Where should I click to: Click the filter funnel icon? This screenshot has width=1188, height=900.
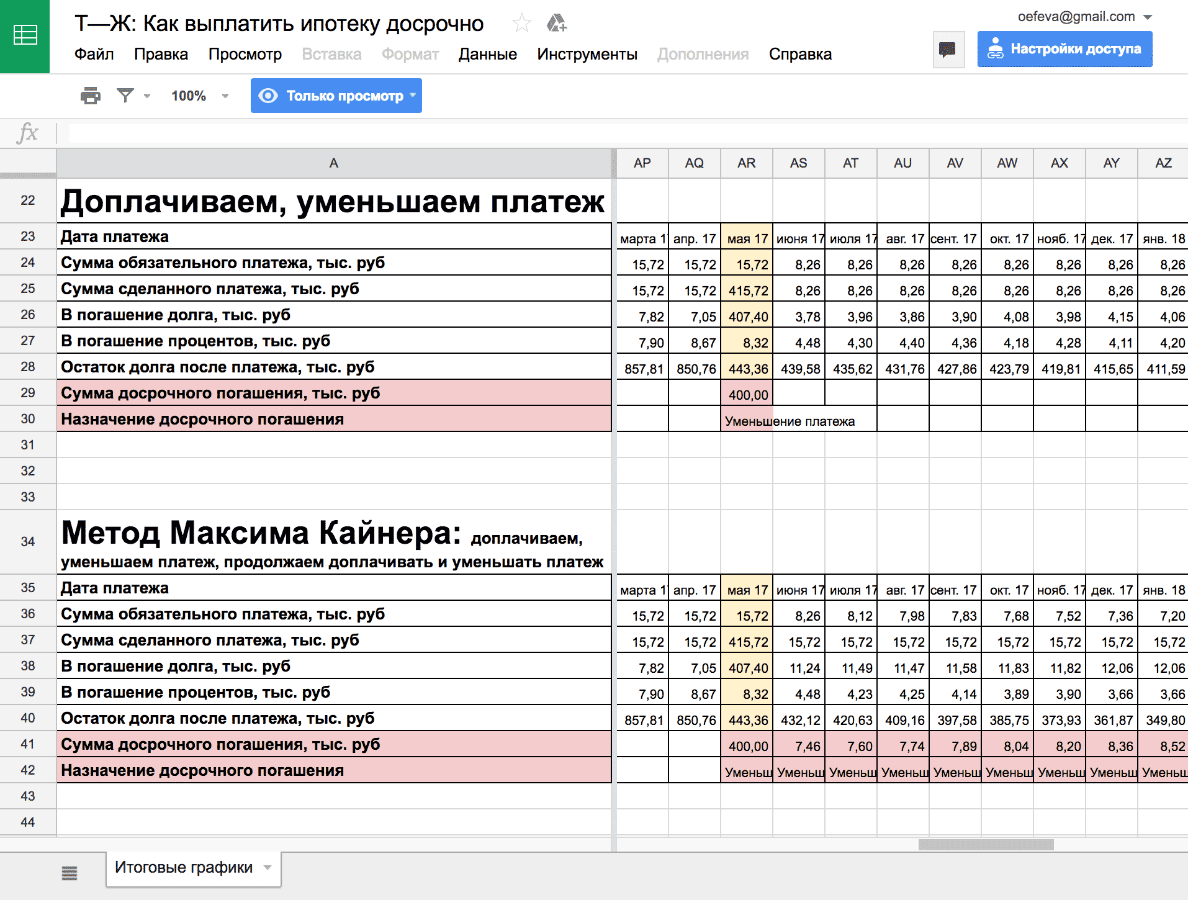(x=125, y=96)
